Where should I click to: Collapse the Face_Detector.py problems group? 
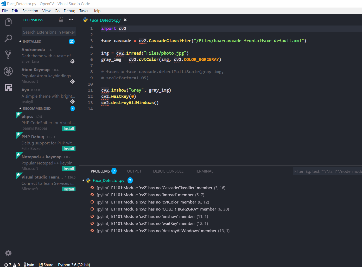[x=83, y=180]
